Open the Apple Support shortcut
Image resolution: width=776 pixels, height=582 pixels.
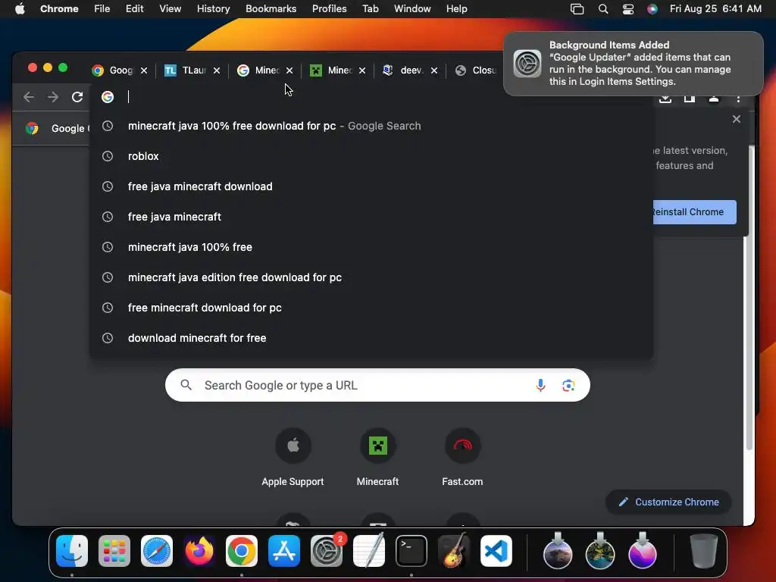[293, 458]
